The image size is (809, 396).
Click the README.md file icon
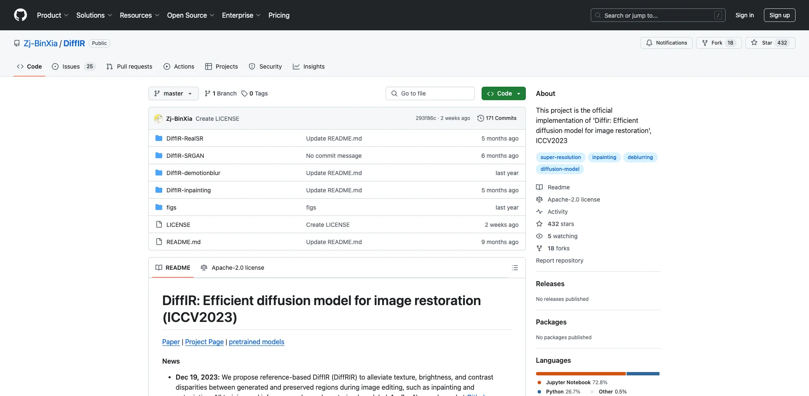(x=159, y=242)
